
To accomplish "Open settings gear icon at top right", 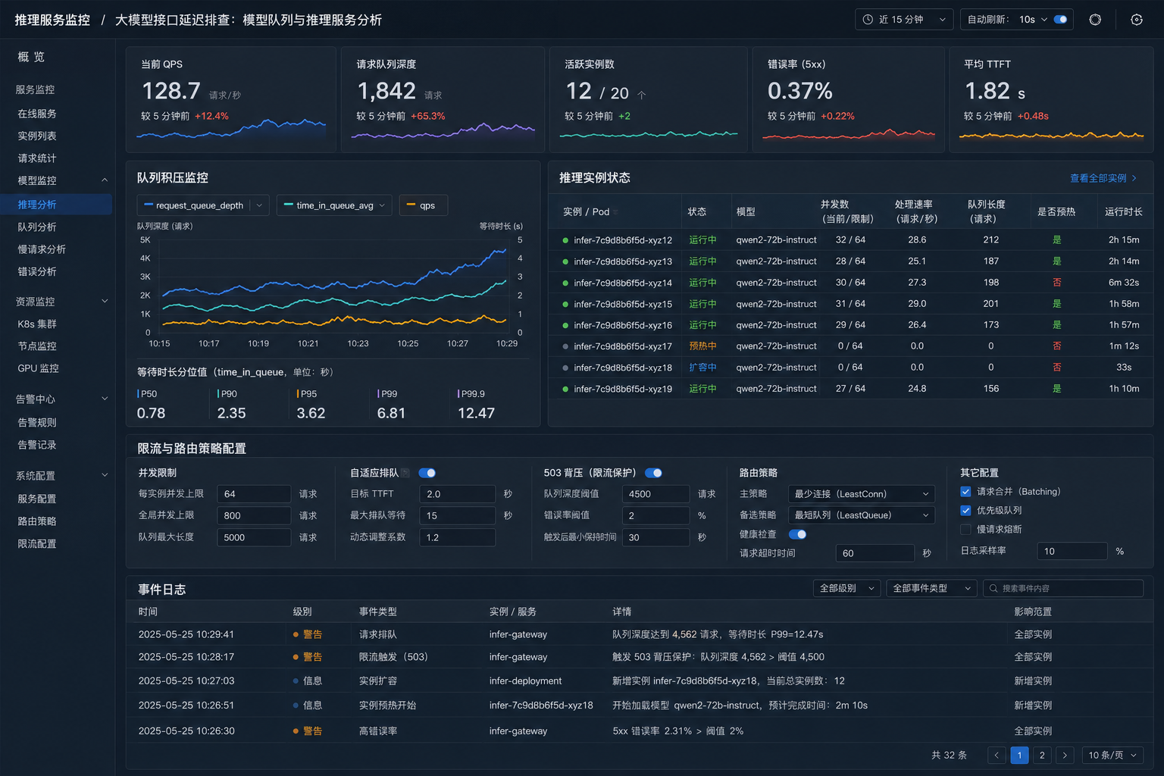I will [x=1137, y=20].
